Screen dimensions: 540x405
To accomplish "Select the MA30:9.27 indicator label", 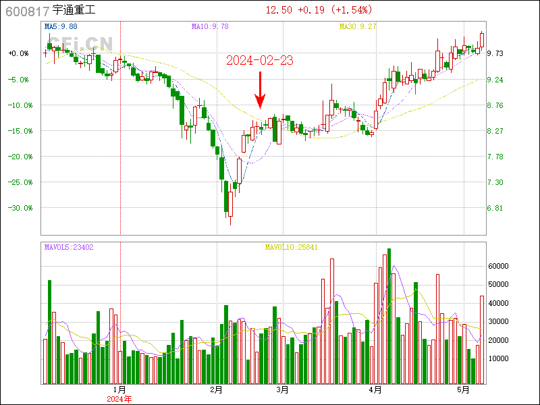I will click(x=358, y=26).
